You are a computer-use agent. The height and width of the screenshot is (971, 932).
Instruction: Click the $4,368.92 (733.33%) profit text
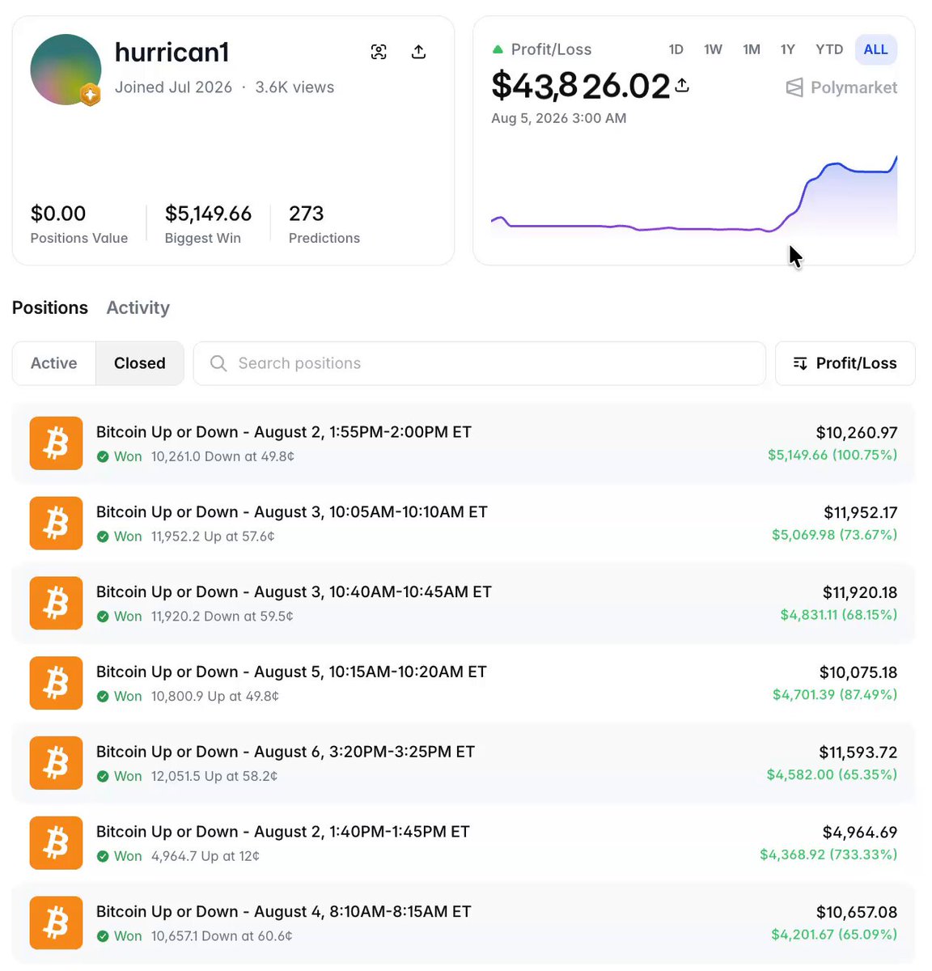pyautogui.click(x=828, y=854)
